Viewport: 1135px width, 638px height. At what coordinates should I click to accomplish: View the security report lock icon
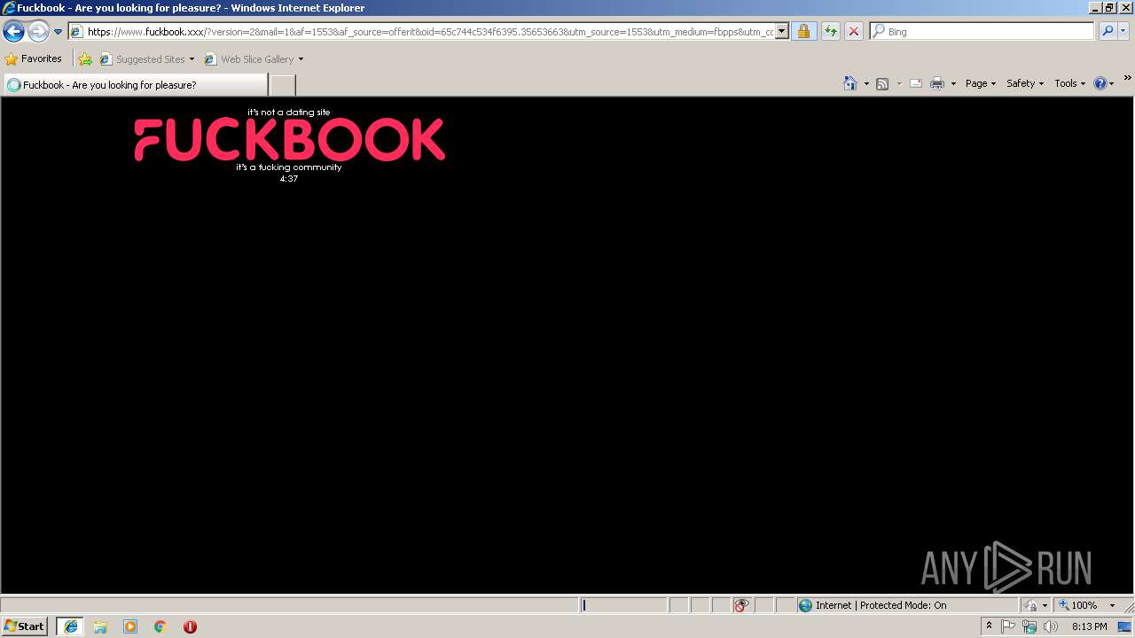pos(803,32)
